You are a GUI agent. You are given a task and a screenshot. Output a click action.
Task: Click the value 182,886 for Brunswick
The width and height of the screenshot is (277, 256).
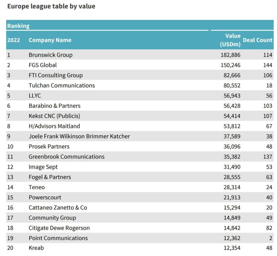tap(230, 55)
